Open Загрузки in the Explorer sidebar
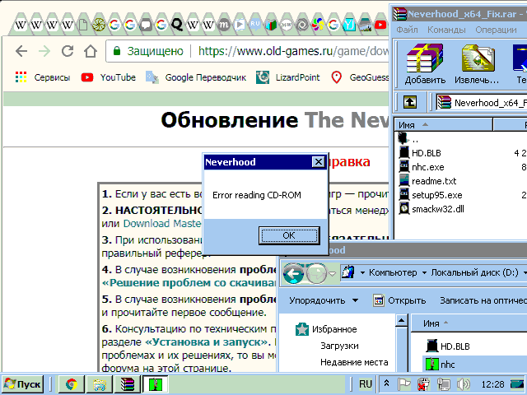Viewport: 527px width, 395px height. pyautogui.click(x=339, y=346)
